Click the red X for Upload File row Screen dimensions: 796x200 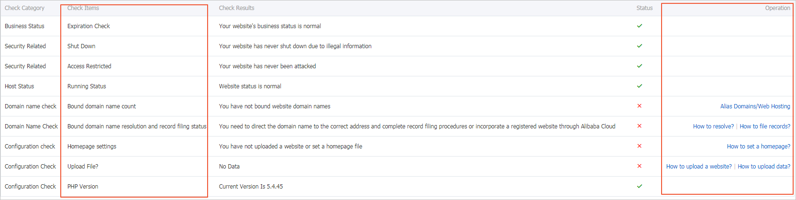click(640, 166)
